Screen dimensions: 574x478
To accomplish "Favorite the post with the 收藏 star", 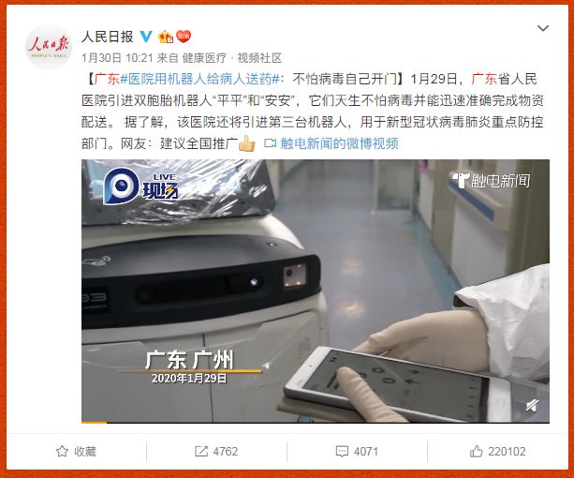I will tap(76, 451).
